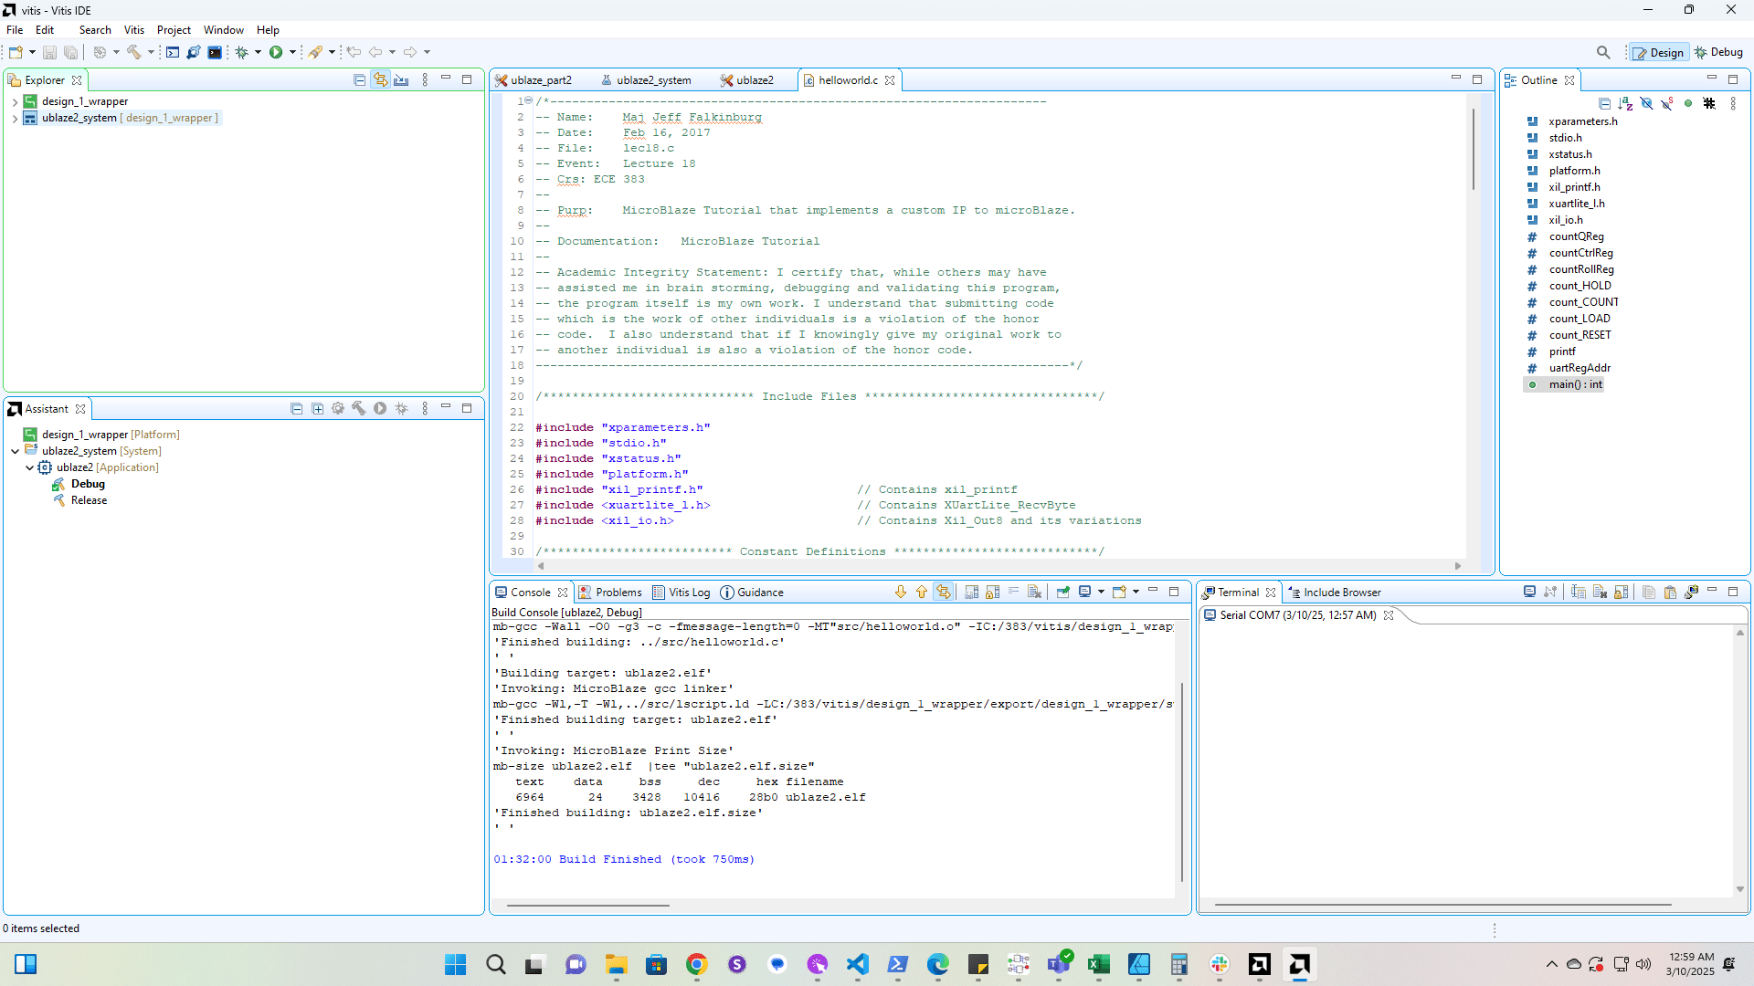Click the green Run launch button
This screenshot has height=986, width=1754.
275,52
